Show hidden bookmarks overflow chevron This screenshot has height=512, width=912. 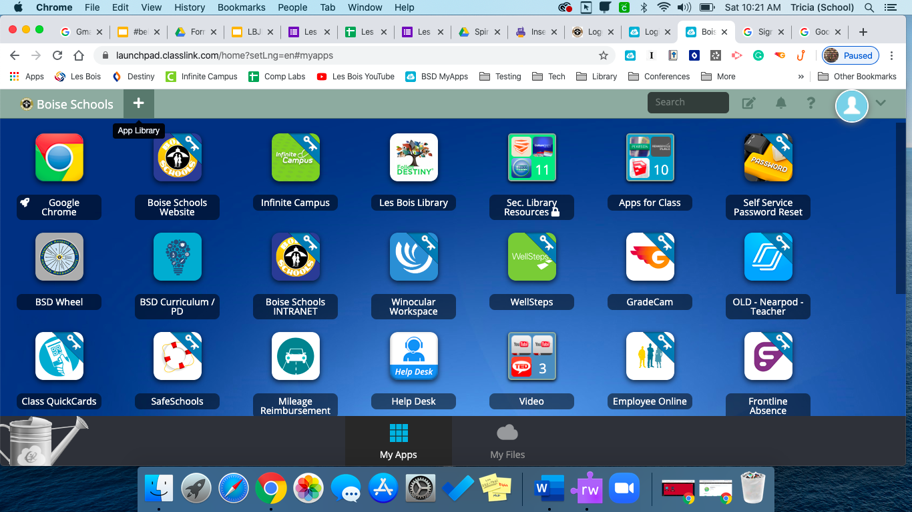pyautogui.click(x=801, y=77)
